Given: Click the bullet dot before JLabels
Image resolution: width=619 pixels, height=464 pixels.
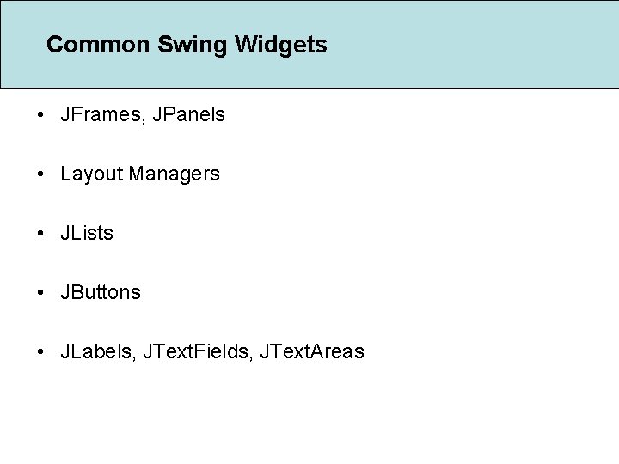Looking at the screenshot, I should 41,351.
